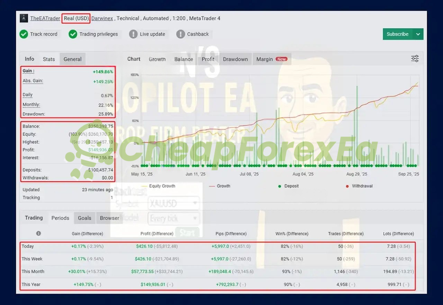This screenshot has width=443, height=305.
Task: Click the Balance $250,393.75 value
Action: (100, 126)
